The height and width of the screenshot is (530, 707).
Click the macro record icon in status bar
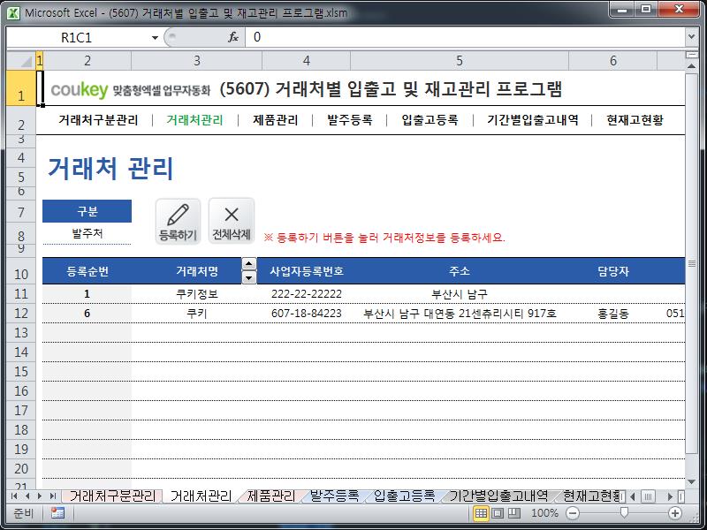pyautogui.click(x=57, y=513)
